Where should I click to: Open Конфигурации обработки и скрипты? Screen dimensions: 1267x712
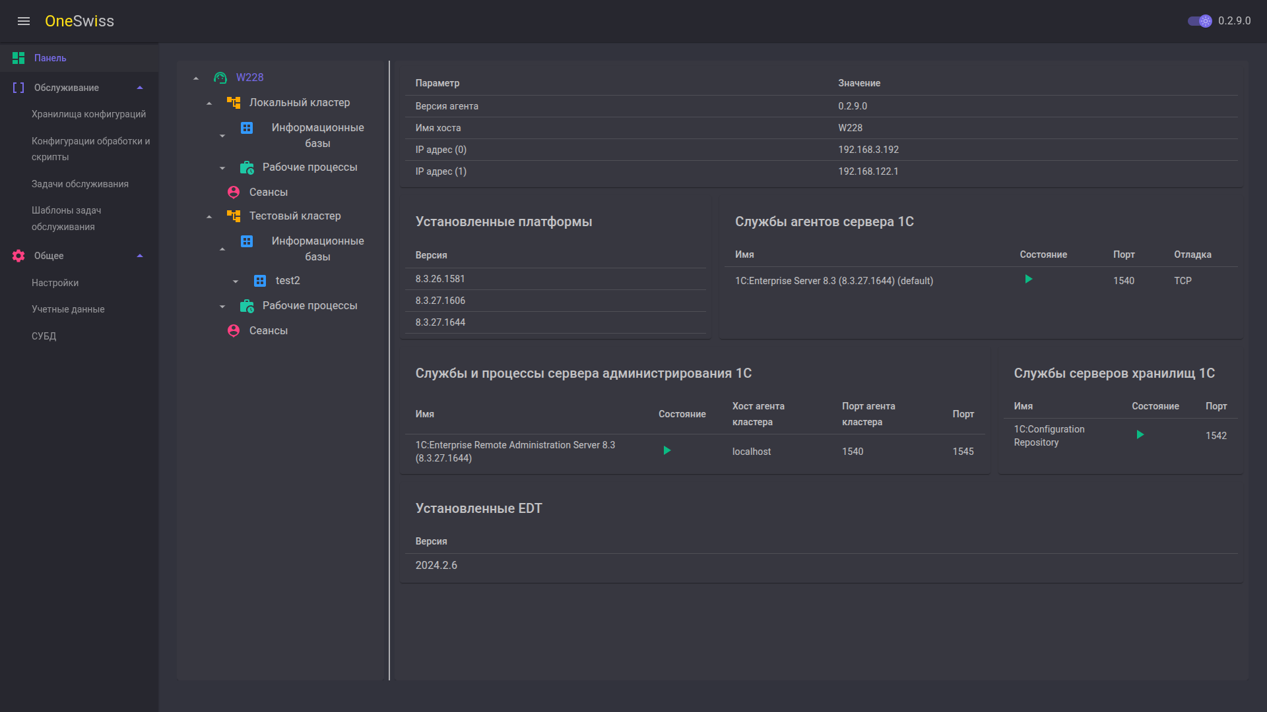91,149
